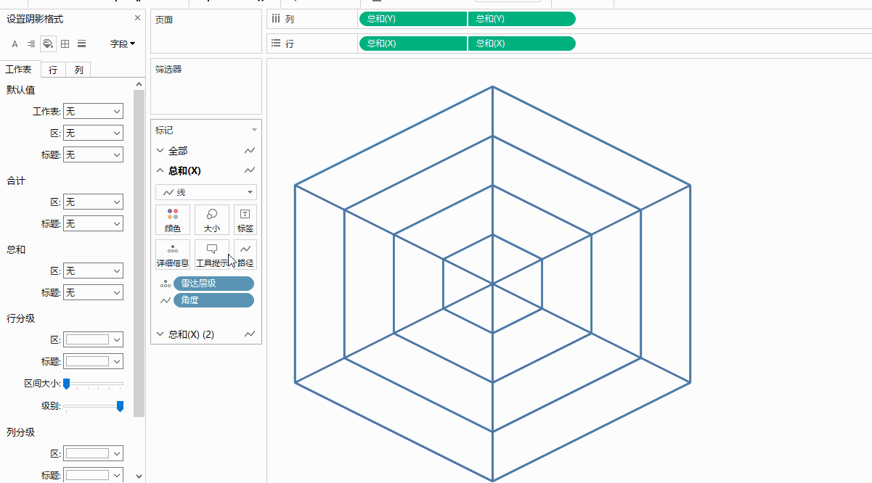Open the 标记 card menu arrow
This screenshot has width=872, height=483.
click(254, 131)
